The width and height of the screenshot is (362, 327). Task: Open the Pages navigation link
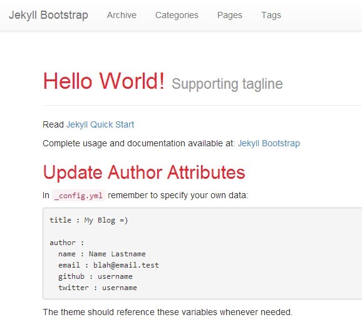click(x=230, y=15)
